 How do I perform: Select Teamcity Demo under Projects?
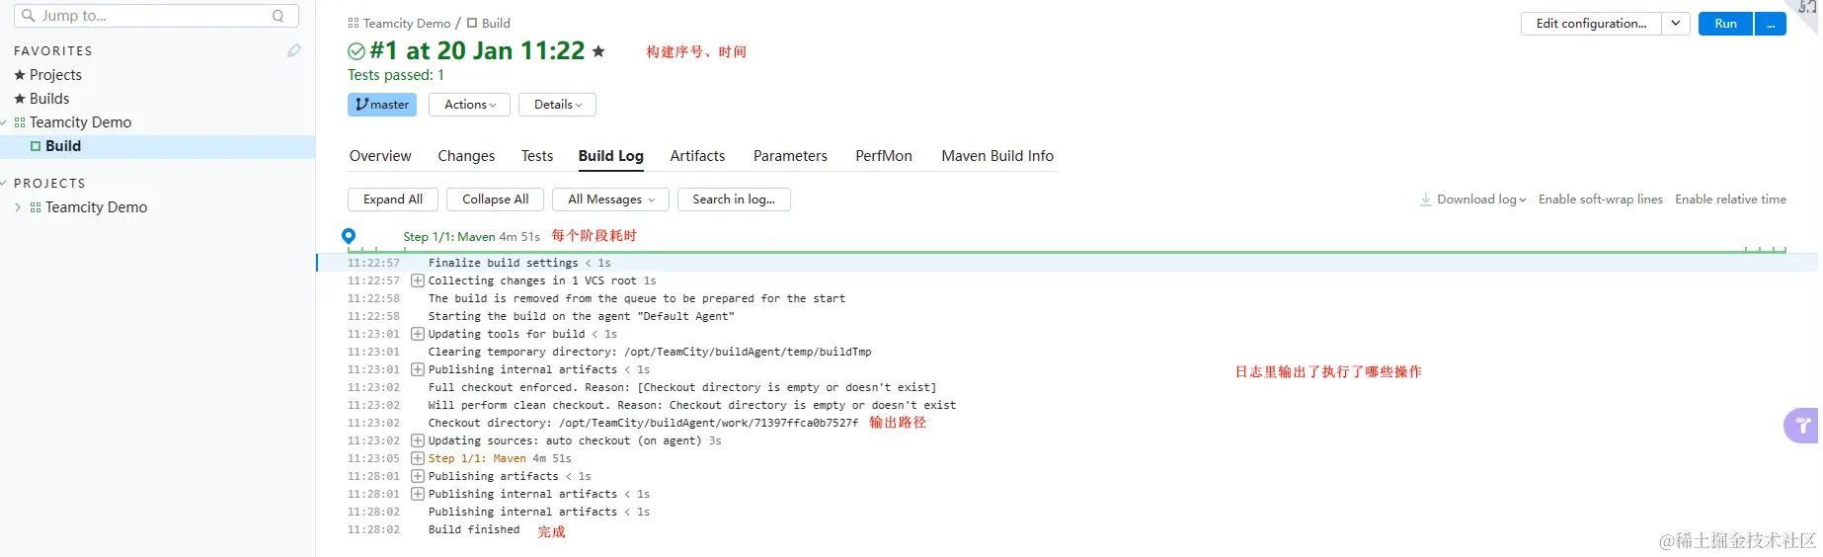pos(96,207)
